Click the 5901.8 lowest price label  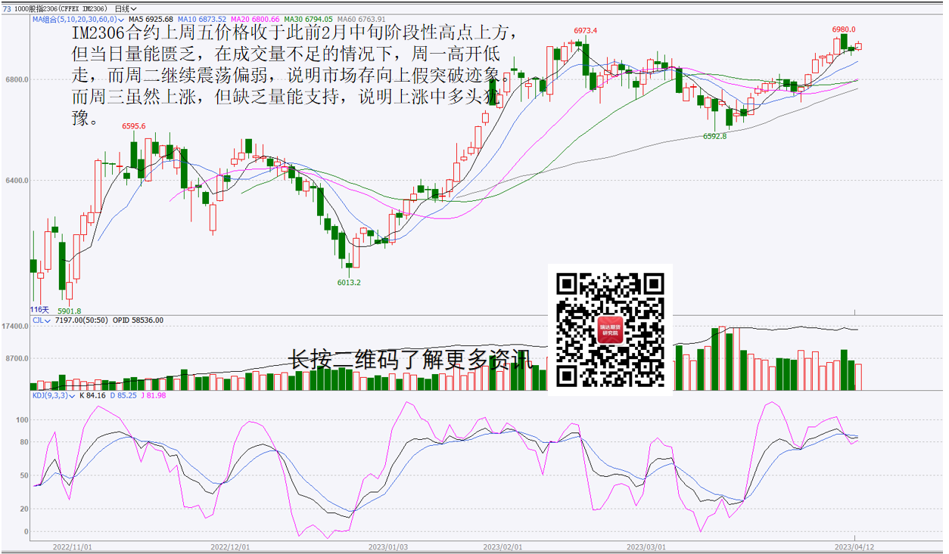point(69,311)
